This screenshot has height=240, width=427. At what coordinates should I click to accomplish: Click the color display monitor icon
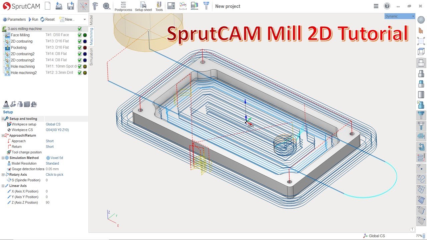point(194,6)
